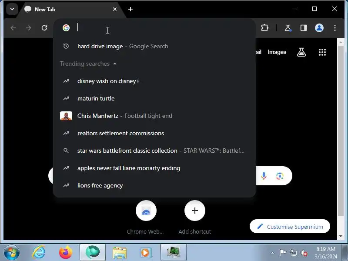Open Action Center flag icon
The image size is (348, 261).
tap(283, 253)
